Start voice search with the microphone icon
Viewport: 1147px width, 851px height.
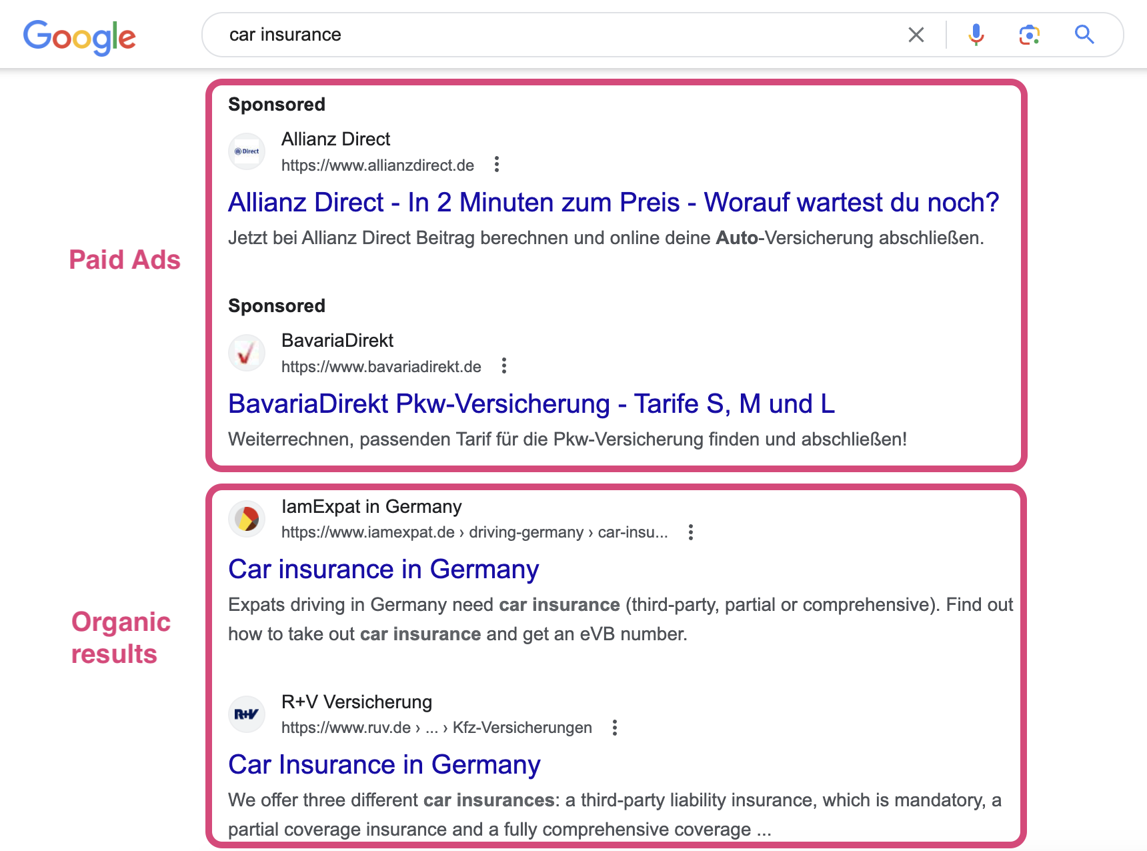976,35
